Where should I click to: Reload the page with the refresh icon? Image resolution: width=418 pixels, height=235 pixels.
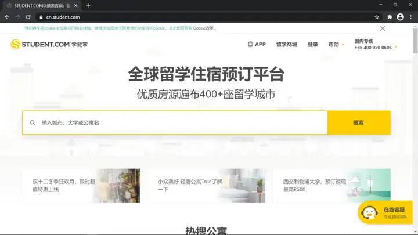click(x=28, y=17)
